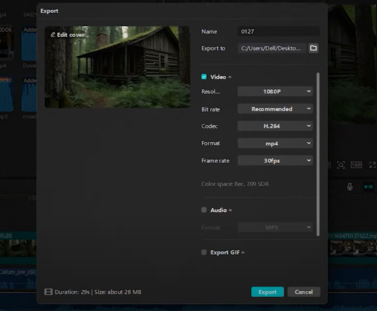Image resolution: width=377 pixels, height=311 pixels.
Task: Click the folder icon to browse export location
Action: [x=314, y=48]
